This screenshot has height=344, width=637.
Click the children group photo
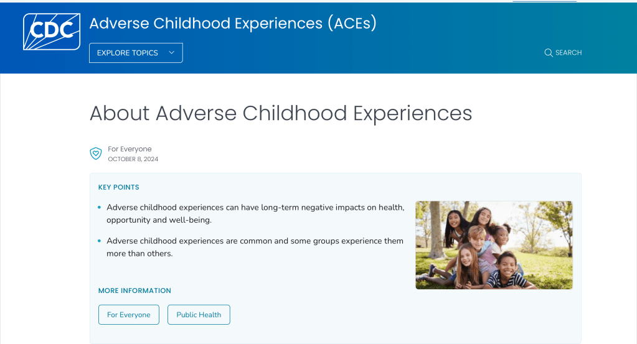coord(494,245)
